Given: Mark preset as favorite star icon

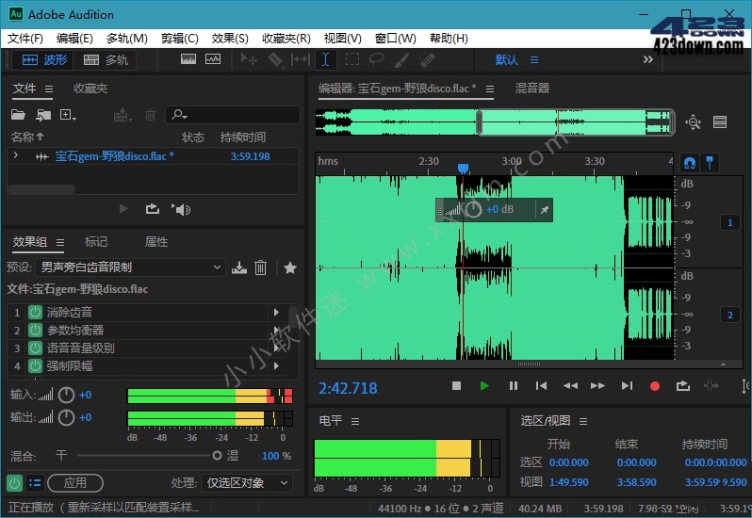Looking at the screenshot, I should pyautogui.click(x=290, y=267).
